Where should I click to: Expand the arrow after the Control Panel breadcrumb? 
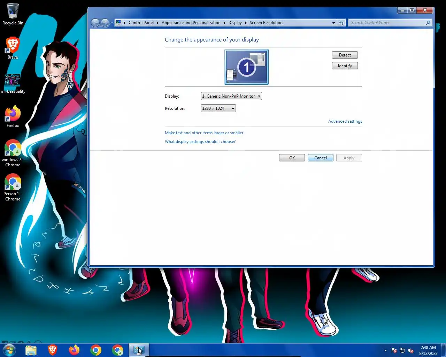(x=157, y=23)
